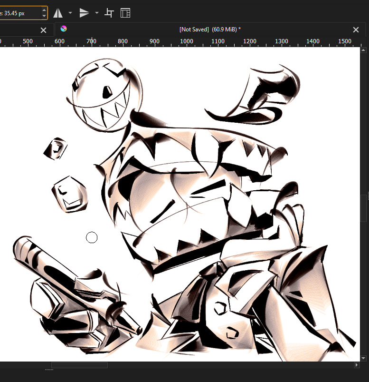
Task: Toggle vertical mirror tool icon
Action: (x=84, y=13)
